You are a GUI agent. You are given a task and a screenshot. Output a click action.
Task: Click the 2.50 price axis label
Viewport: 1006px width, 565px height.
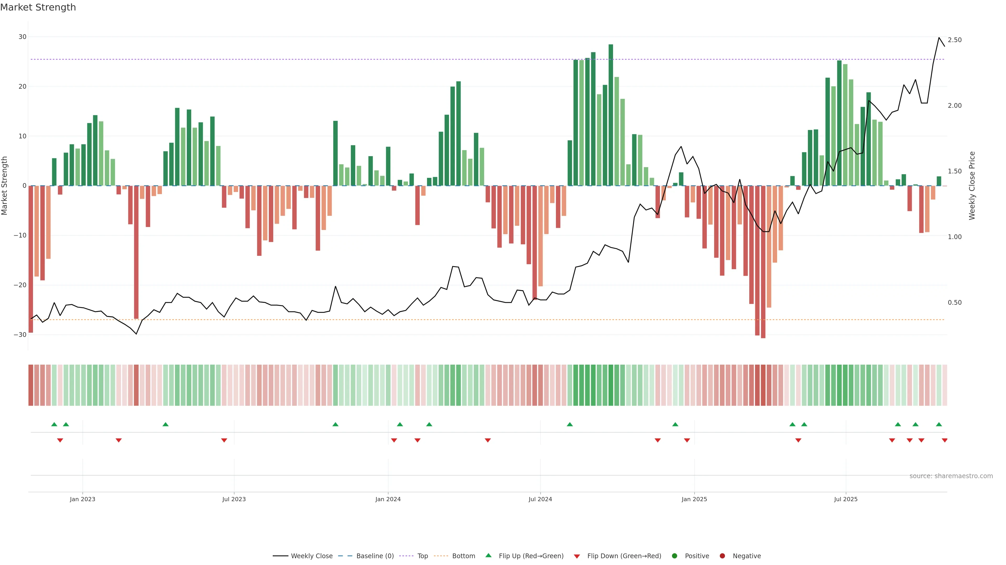tap(954, 40)
